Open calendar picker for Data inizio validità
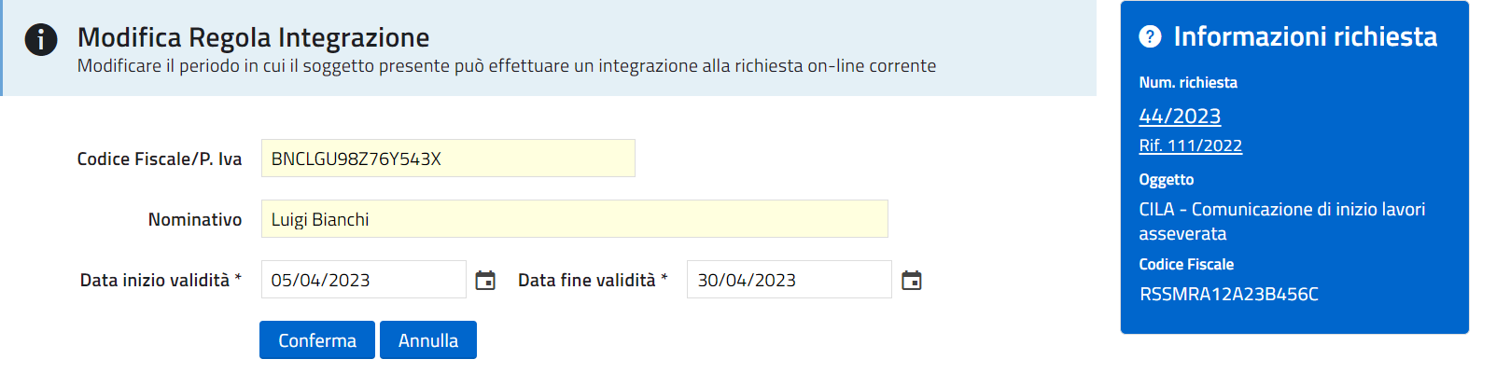1496x373 pixels. coord(485,281)
